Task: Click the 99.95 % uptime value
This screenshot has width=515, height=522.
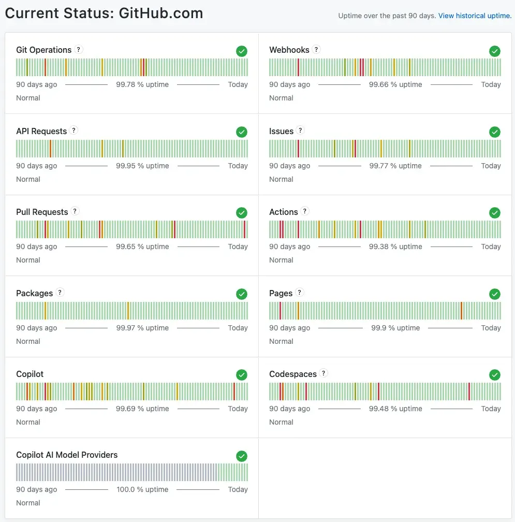Action: point(142,166)
